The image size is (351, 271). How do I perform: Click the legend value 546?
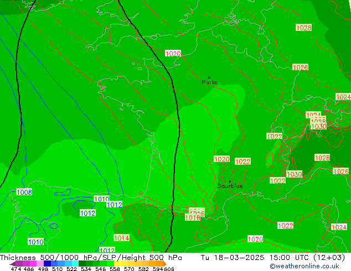point(101,269)
